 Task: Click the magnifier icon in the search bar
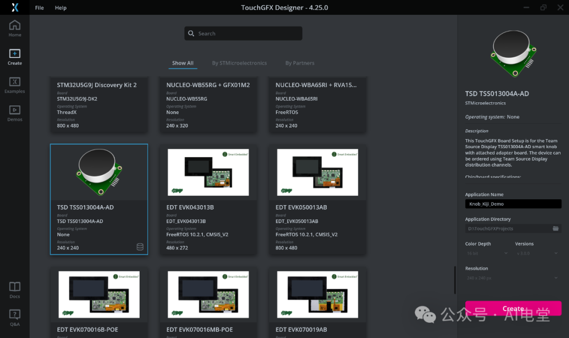tap(191, 33)
